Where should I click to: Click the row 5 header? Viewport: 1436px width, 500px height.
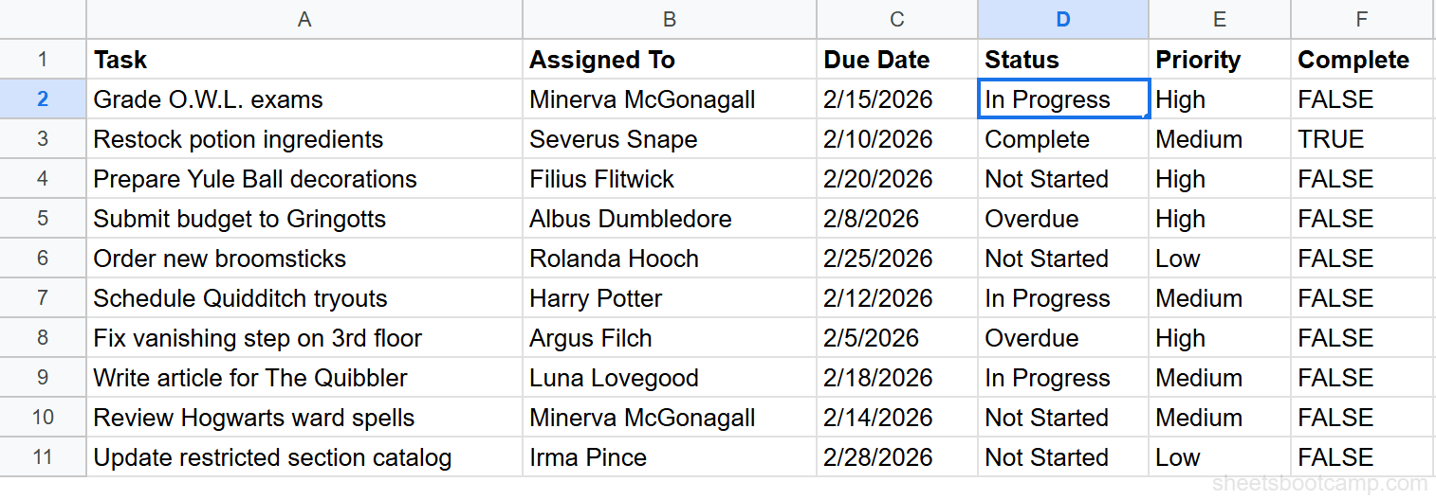click(x=43, y=219)
